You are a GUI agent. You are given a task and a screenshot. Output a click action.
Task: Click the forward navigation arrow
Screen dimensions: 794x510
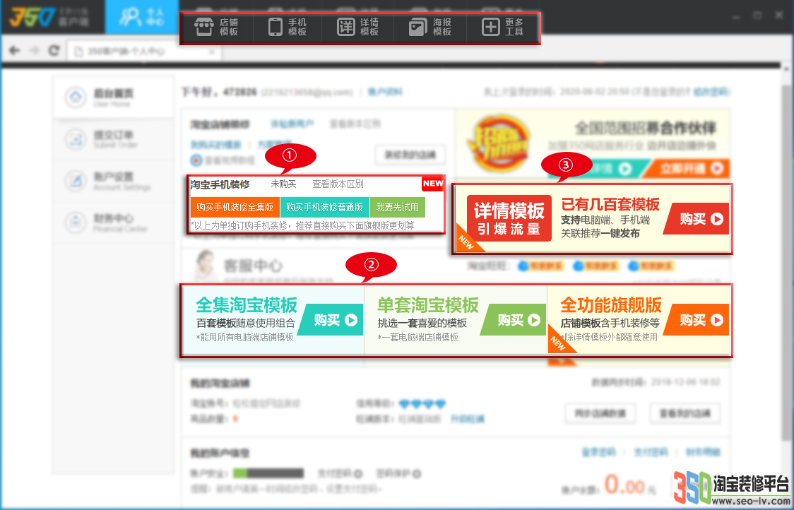click(x=34, y=50)
